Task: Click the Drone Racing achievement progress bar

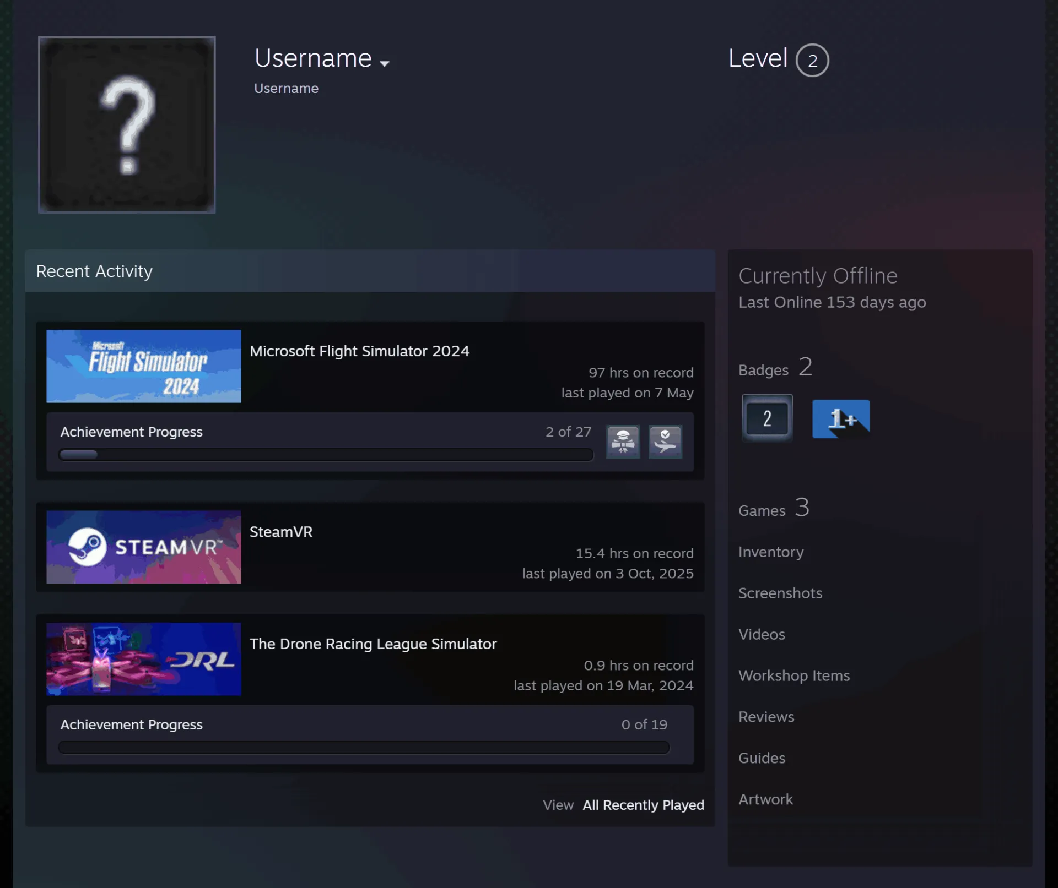Action: [364, 747]
